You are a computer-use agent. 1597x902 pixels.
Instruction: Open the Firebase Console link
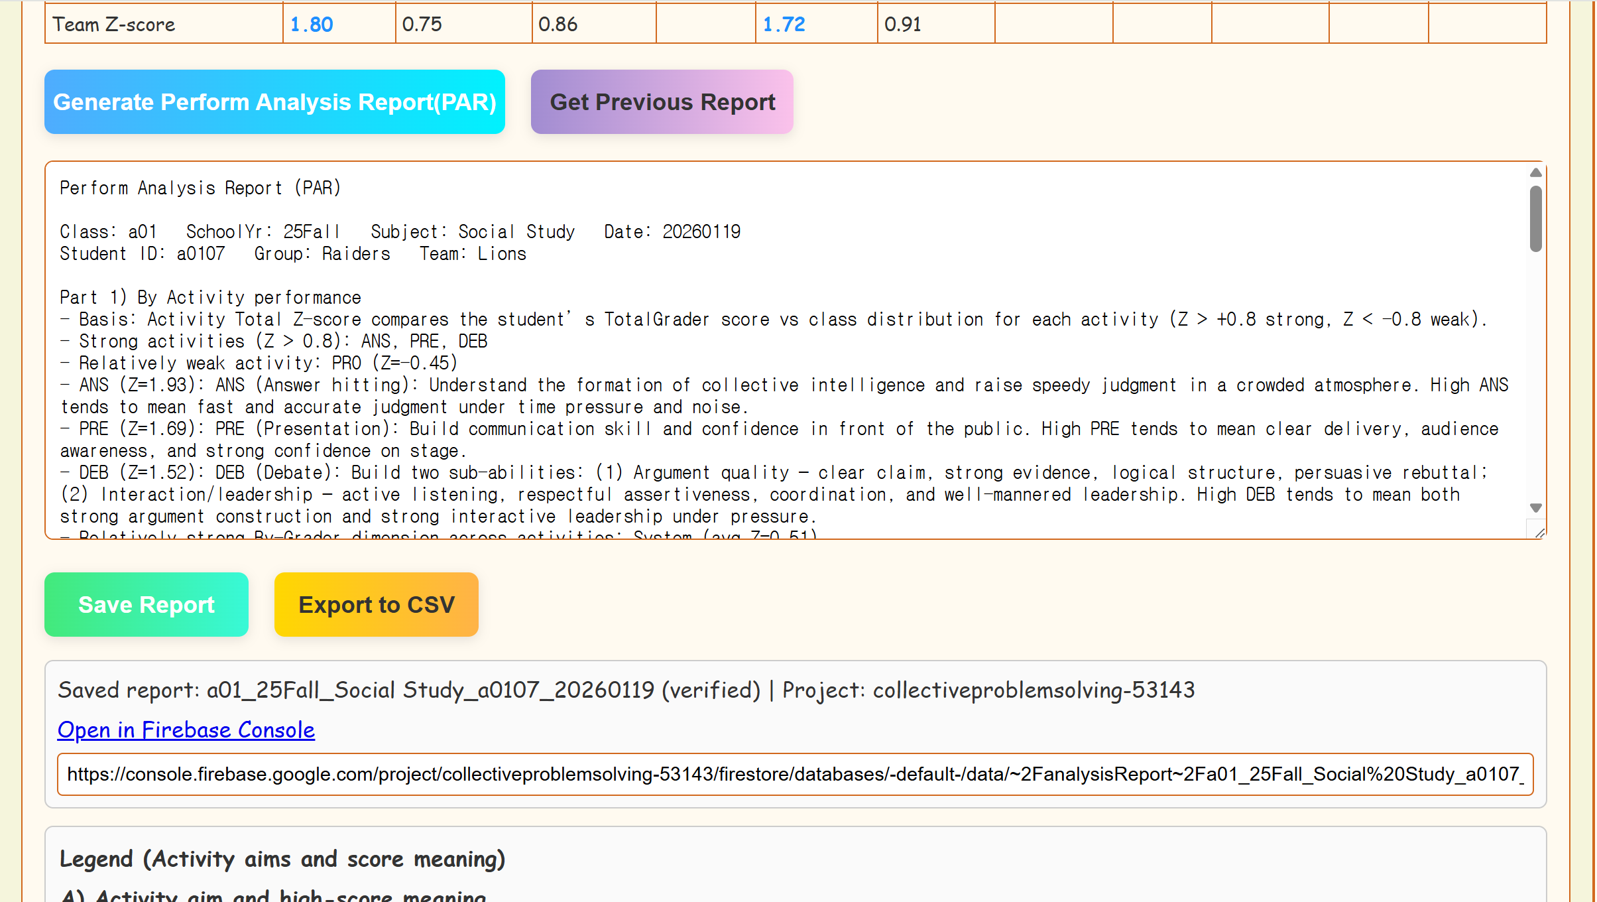186,730
